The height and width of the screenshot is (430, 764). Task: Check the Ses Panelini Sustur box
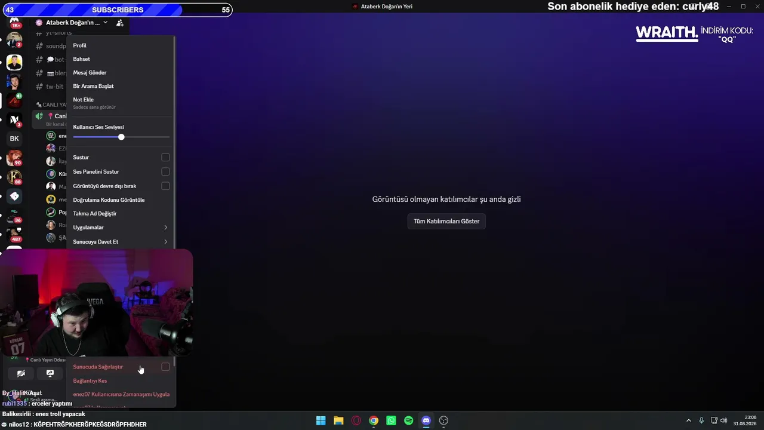tap(165, 171)
